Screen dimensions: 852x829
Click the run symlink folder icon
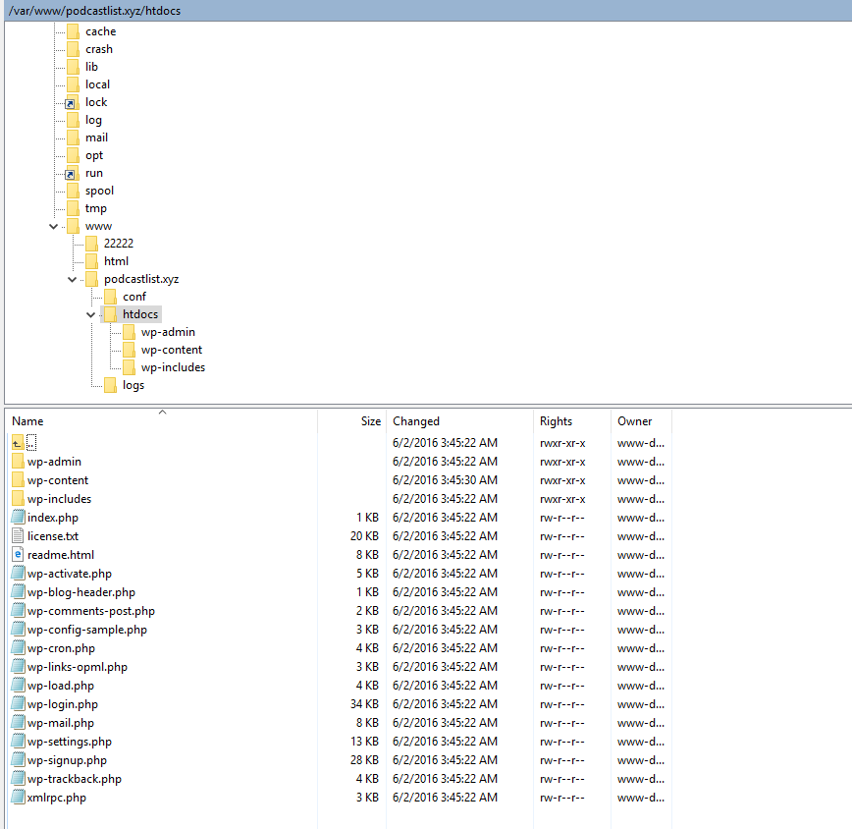click(72, 174)
